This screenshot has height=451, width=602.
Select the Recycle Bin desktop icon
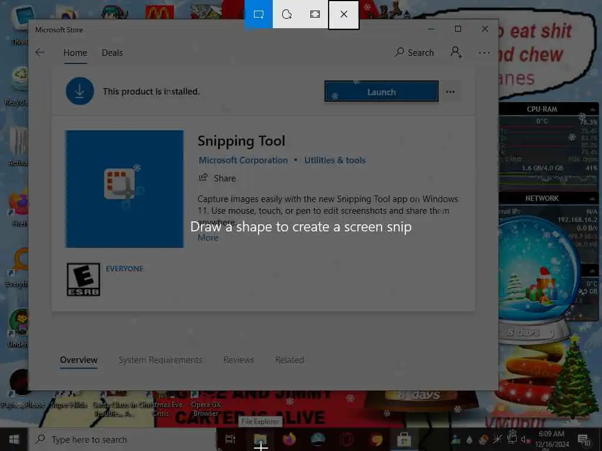pyautogui.click(x=16, y=86)
